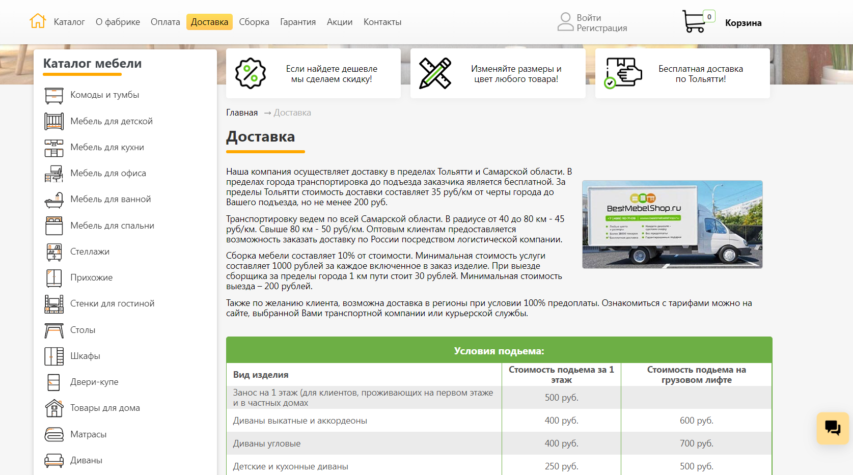The width and height of the screenshot is (853, 475).
Task: Click the bathtub icon for bathroom furniture
Action: coord(54,200)
